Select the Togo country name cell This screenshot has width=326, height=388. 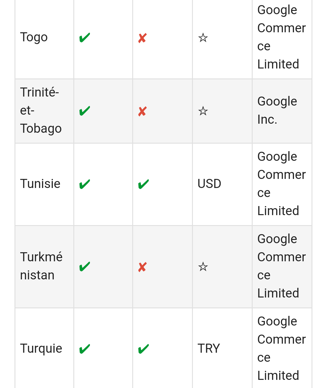pos(34,37)
